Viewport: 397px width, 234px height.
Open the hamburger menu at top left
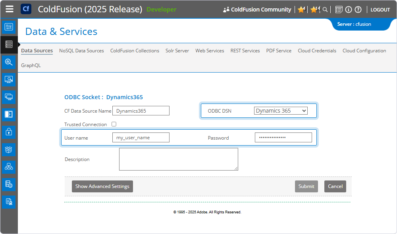click(x=10, y=9)
